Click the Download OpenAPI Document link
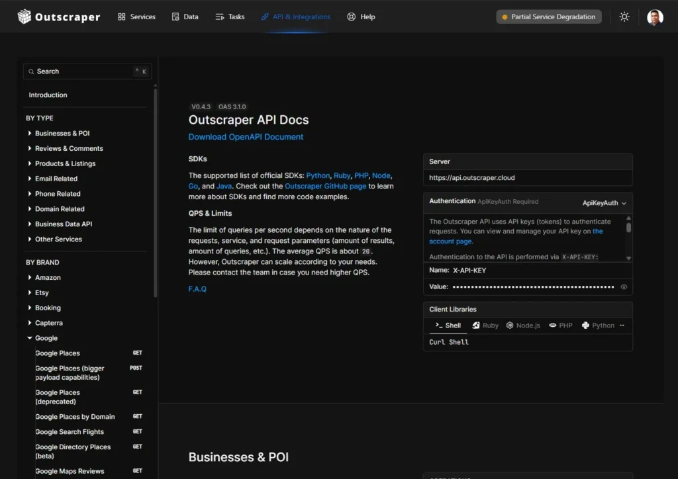 tap(246, 136)
